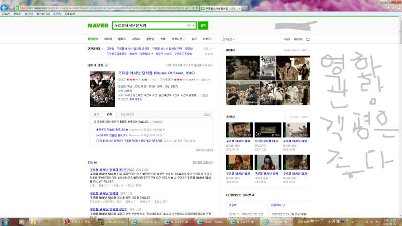Open the search box autocomplete dropdown arrow
The height and width of the screenshot is (226, 402).
tap(193, 25)
